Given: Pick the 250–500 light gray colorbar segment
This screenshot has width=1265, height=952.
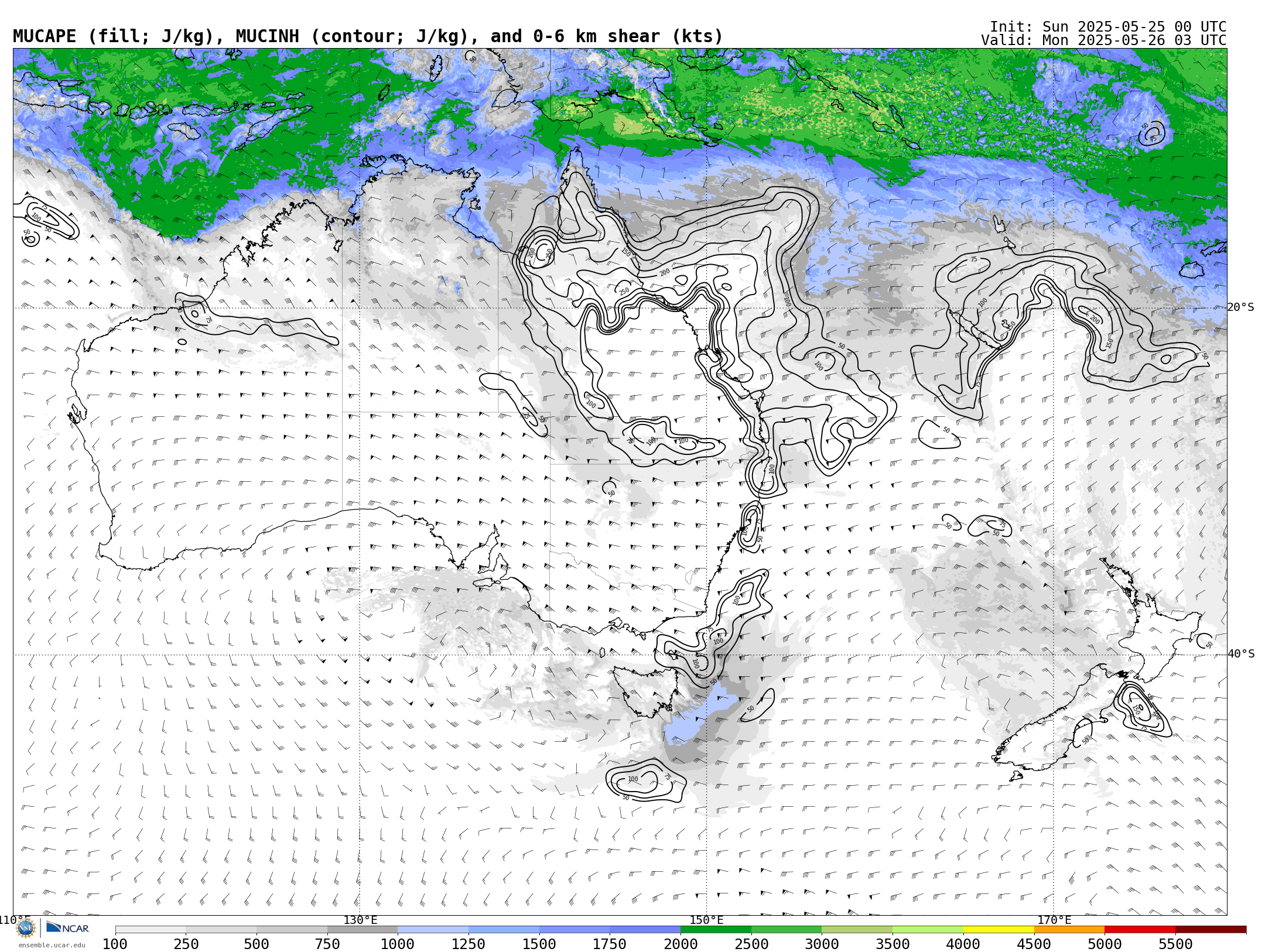Looking at the screenshot, I should point(221,930).
